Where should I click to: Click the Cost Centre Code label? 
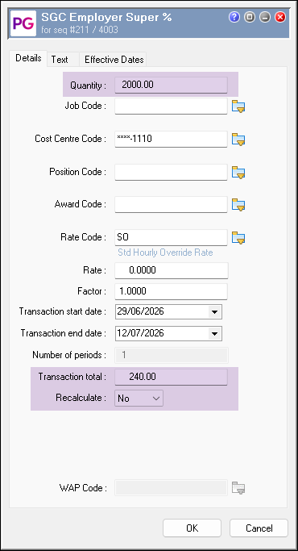(71, 139)
